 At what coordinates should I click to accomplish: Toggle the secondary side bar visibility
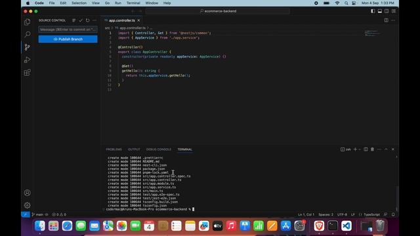pyautogui.click(x=387, y=11)
